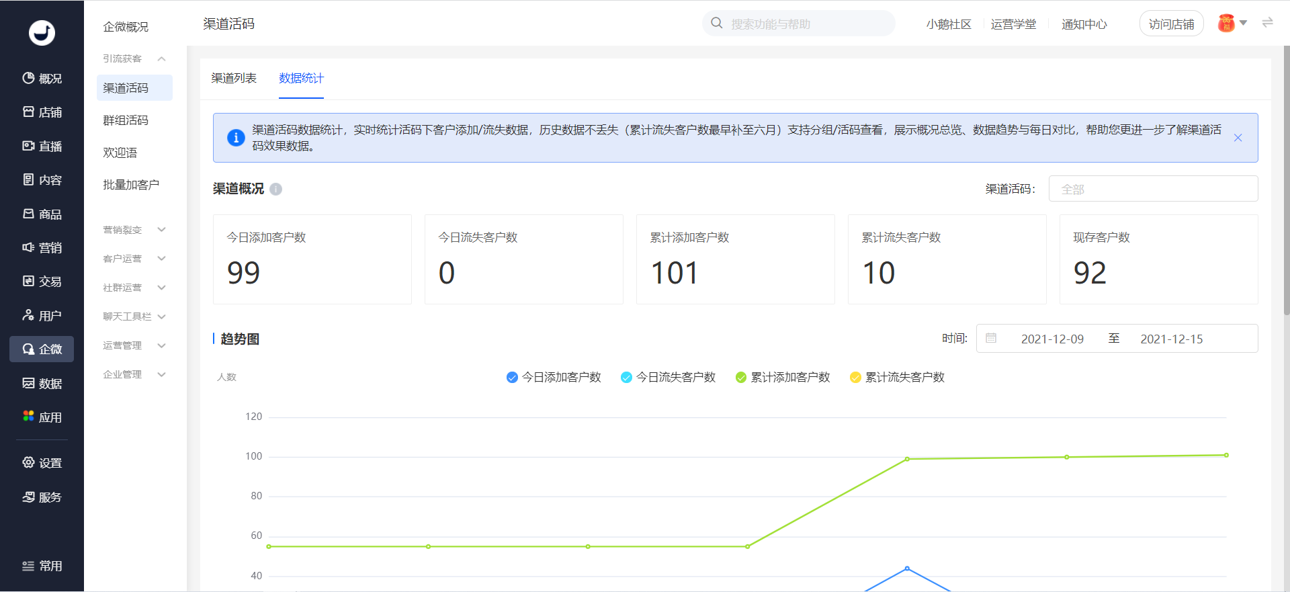The height and width of the screenshot is (592, 1290).
Task: Expand the 企业管理 menu group
Action: pyautogui.click(x=134, y=374)
